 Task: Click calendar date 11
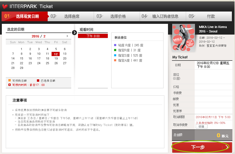point(47,54)
